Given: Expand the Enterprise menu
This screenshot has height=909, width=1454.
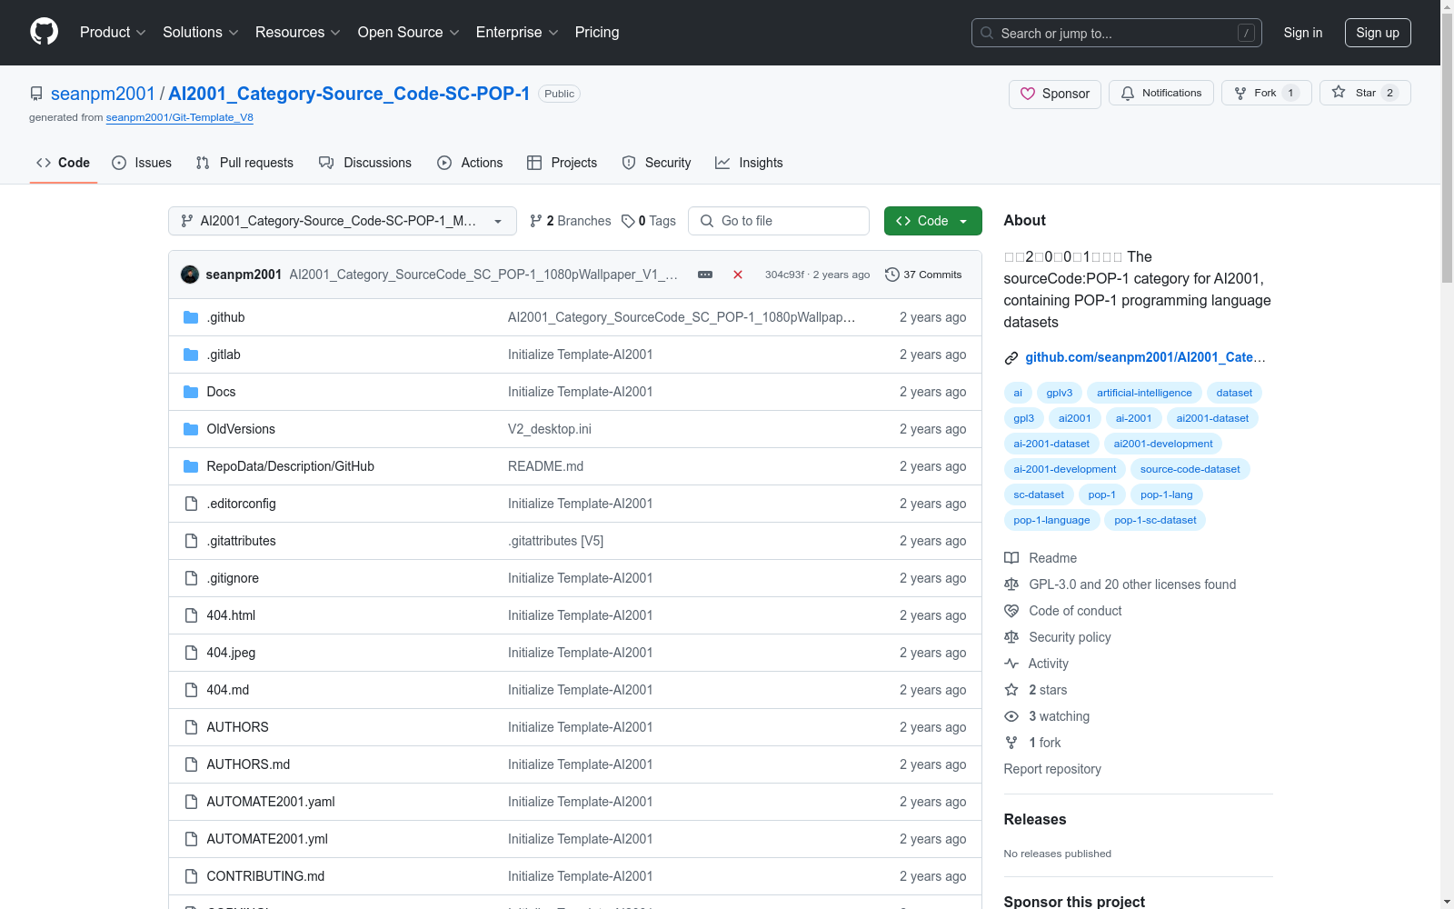Looking at the screenshot, I should pos(517,32).
